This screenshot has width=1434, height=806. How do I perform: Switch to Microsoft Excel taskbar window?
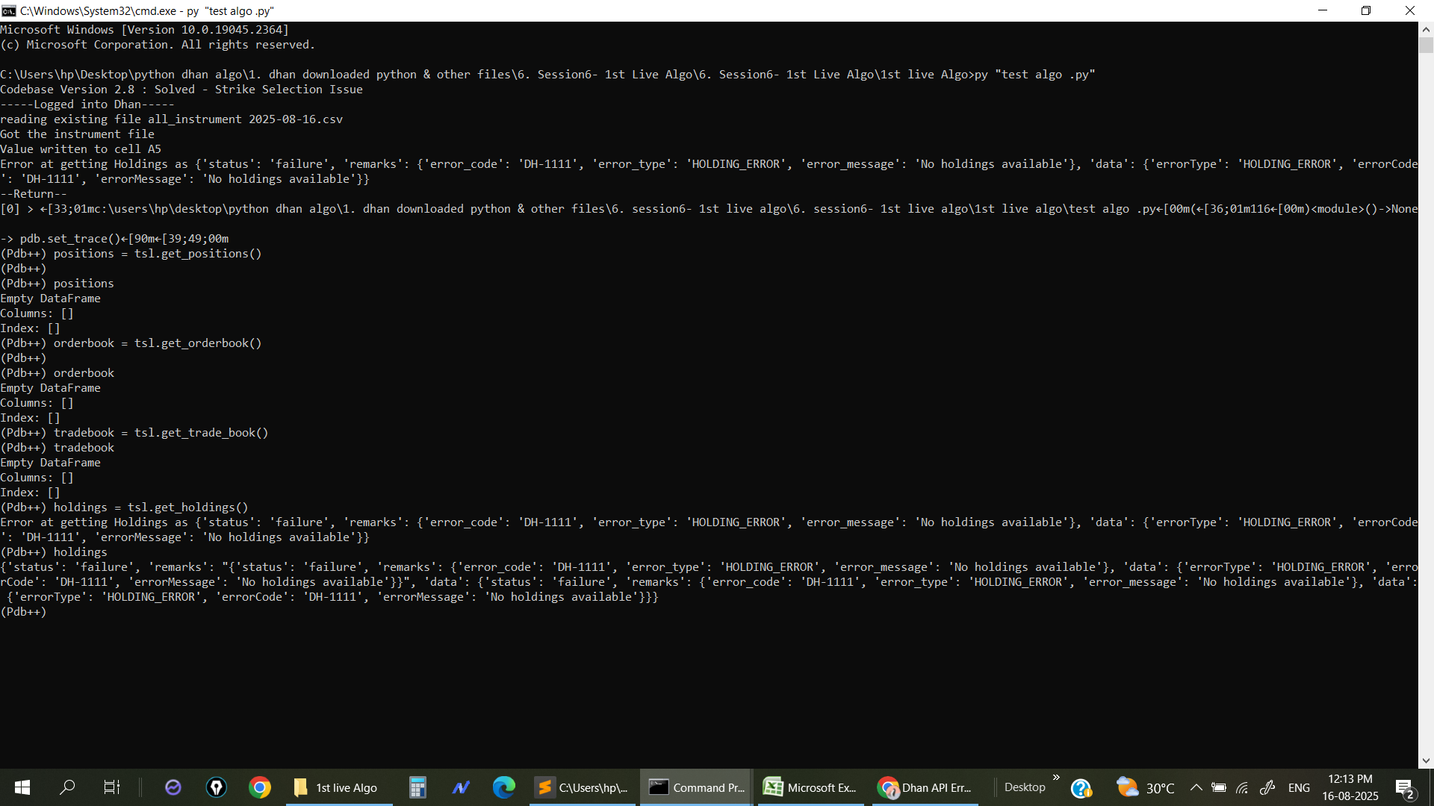point(810,787)
